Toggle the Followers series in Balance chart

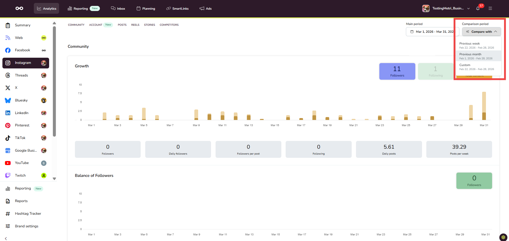pos(474,181)
